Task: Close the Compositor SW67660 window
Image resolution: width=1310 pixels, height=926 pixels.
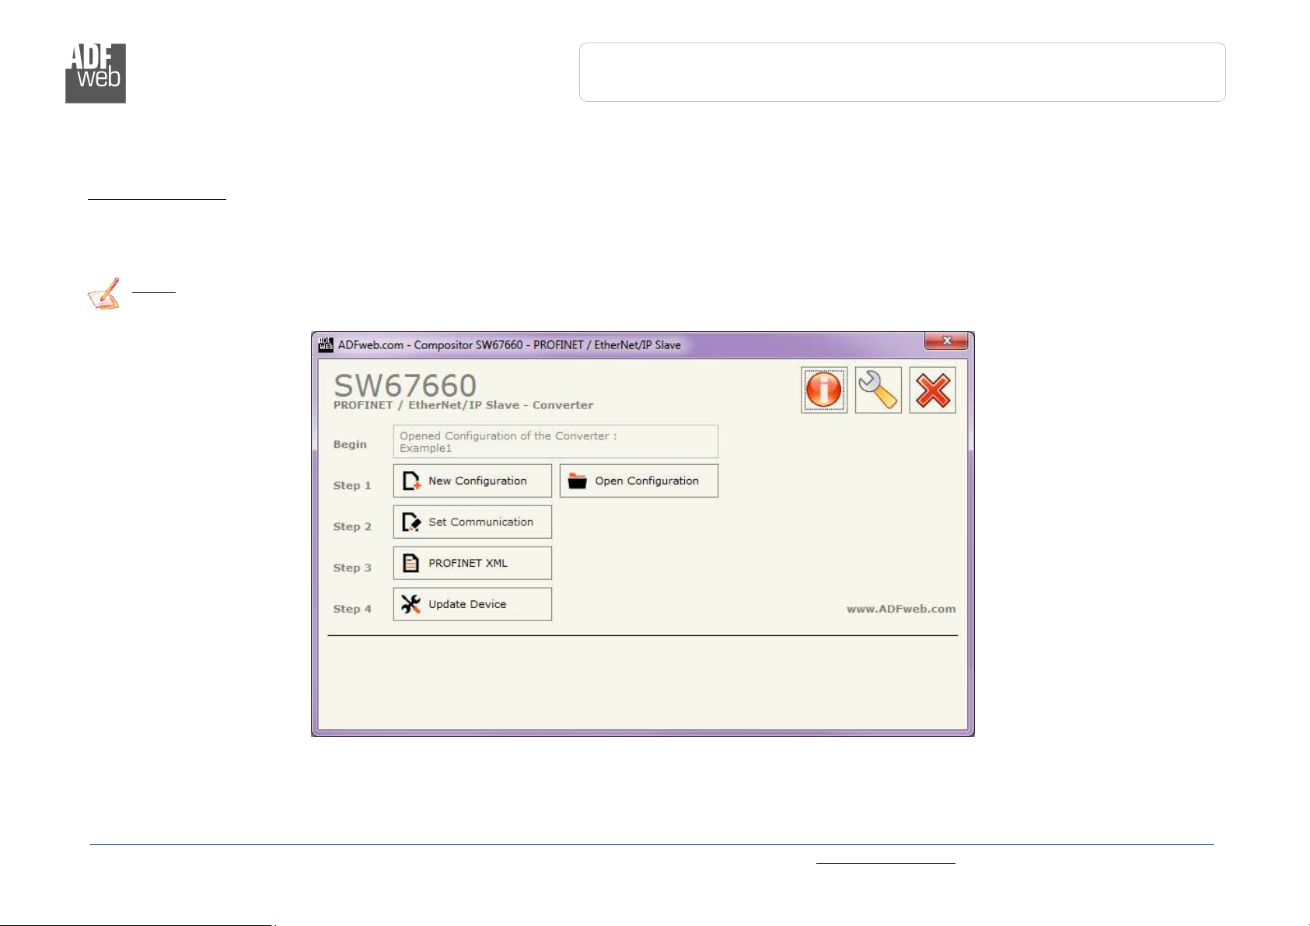Action: [946, 341]
